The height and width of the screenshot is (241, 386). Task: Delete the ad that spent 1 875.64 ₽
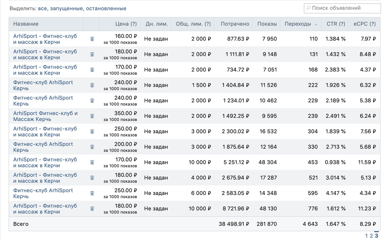[x=92, y=147]
